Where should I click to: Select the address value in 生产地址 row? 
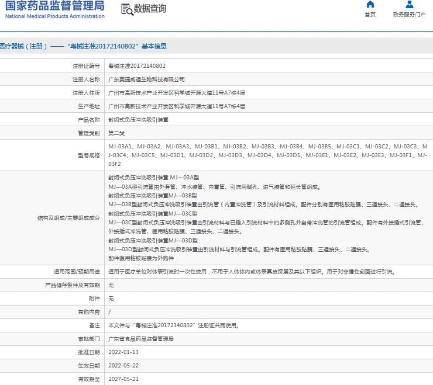tap(177, 106)
